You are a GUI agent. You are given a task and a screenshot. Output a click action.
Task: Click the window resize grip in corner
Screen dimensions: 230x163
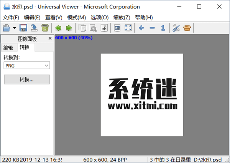tap(227, 160)
